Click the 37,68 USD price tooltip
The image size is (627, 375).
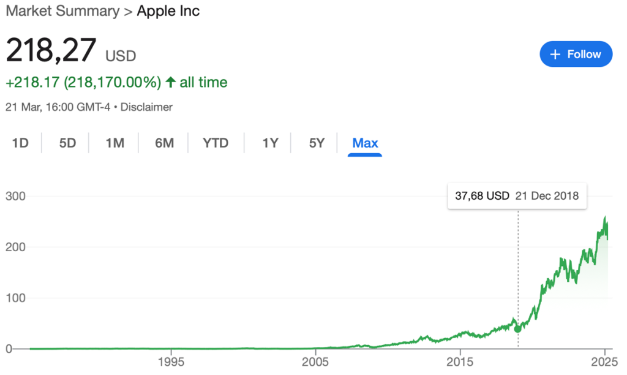(x=517, y=196)
